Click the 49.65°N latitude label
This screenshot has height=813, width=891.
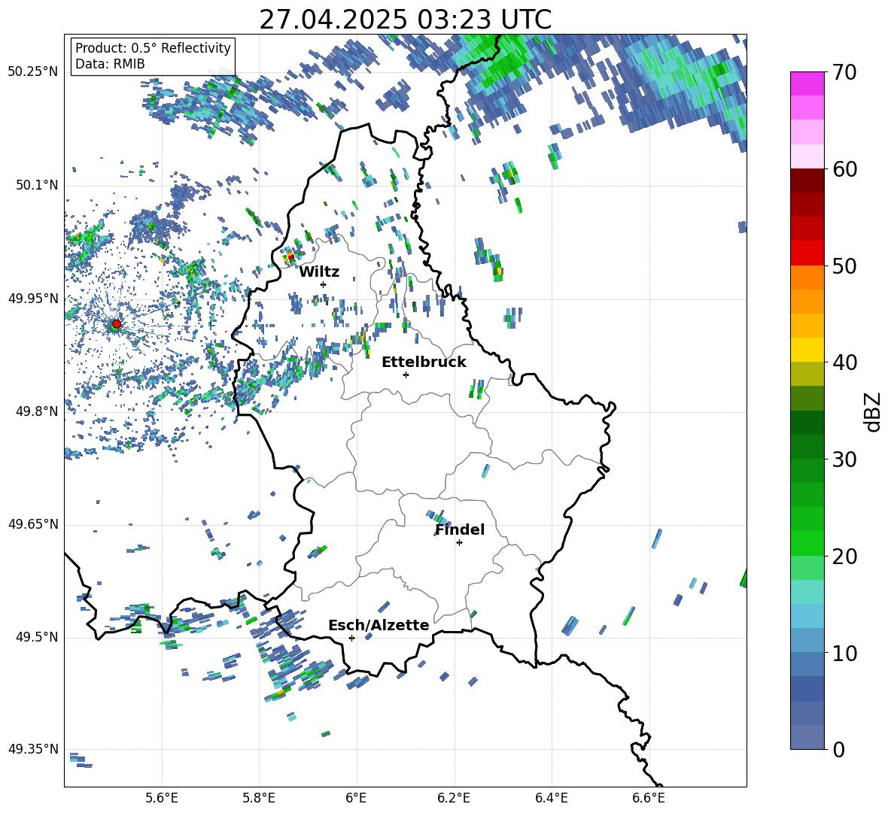pyautogui.click(x=33, y=524)
